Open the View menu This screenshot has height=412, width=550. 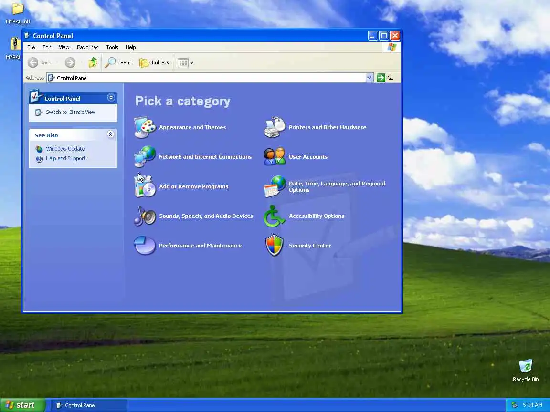point(64,47)
